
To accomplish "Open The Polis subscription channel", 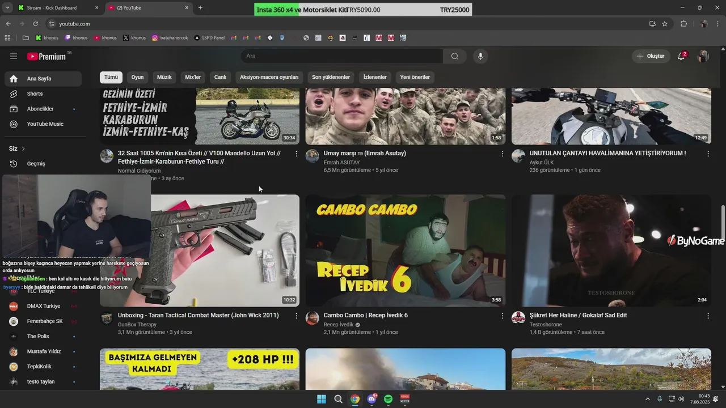I will (43, 337).
